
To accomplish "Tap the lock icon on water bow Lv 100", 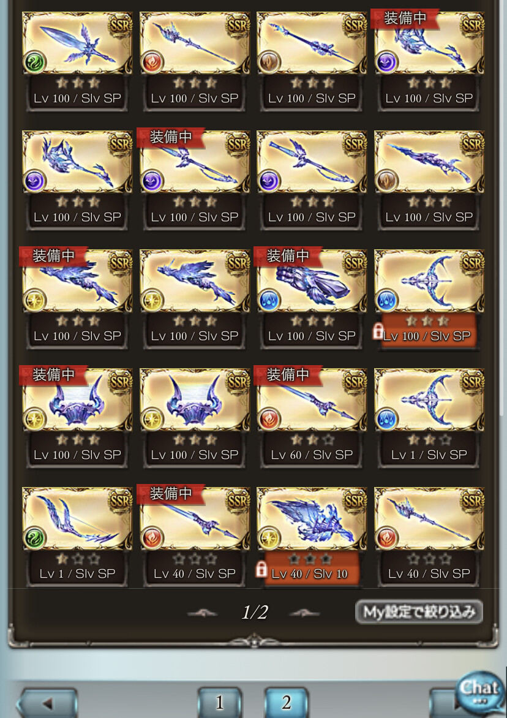I will coord(378,331).
